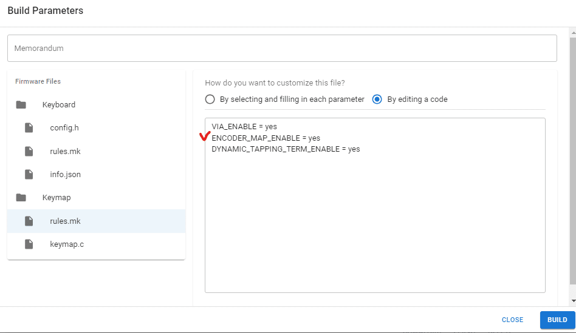Click the BUILD button
Image resolution: width=576 pixels, height=333 pixels.
(557, 320)
